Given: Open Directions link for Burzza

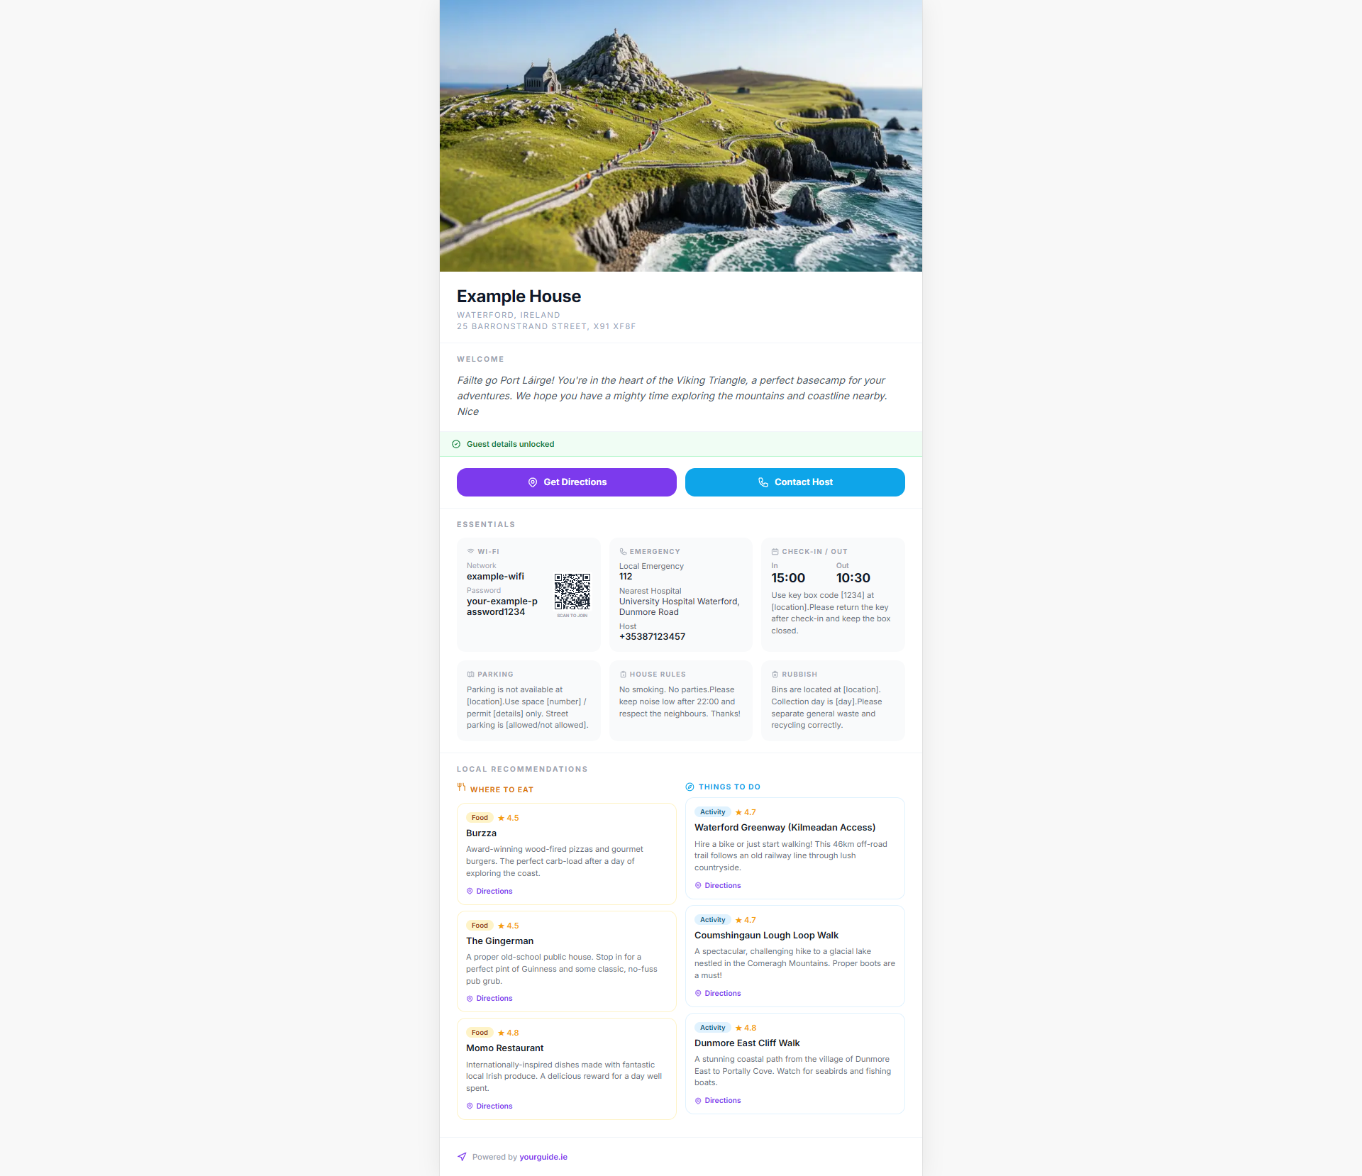Looking at the screenshot, I should click(489, 891).
